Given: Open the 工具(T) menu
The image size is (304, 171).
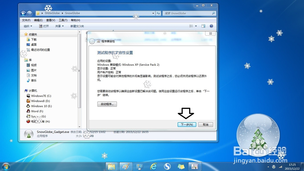Looking at the screenshot, I should click(x=63, y=20).
